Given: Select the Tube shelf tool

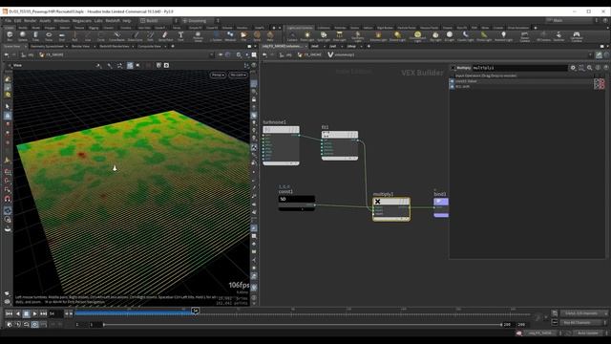Looking at the screenshot, I should point(35,36).
